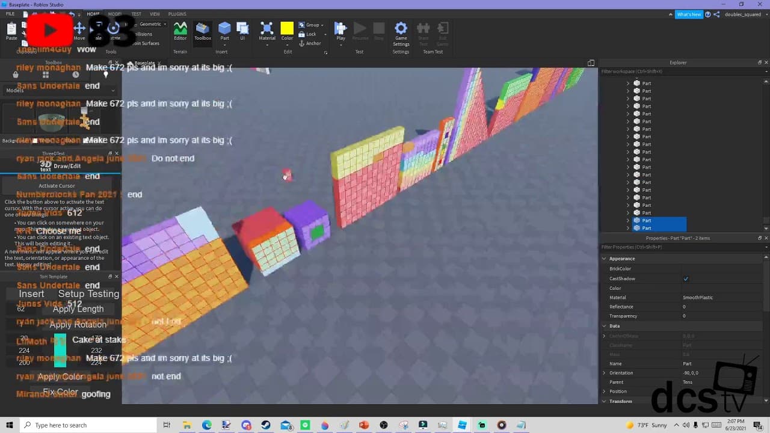Switch to the PLUGINS ribbon tab
Image resolution: width=770 pixels, height=433 pixels.
tap(177, 14)
